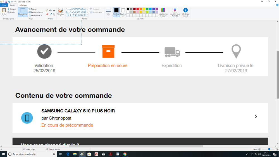Screen dimensions: 279x157
Task: Select the Text tool
Action: 54,10
